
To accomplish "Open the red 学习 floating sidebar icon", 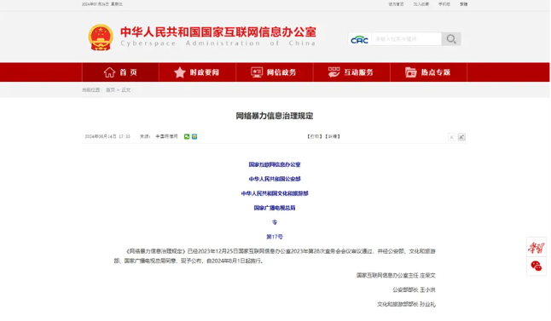I will click(x=536, y=248).
